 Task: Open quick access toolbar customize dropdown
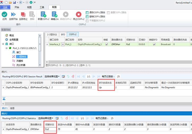[35, 2]
